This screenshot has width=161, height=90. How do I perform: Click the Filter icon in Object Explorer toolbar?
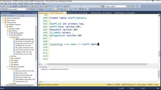(x=17, y=15)
